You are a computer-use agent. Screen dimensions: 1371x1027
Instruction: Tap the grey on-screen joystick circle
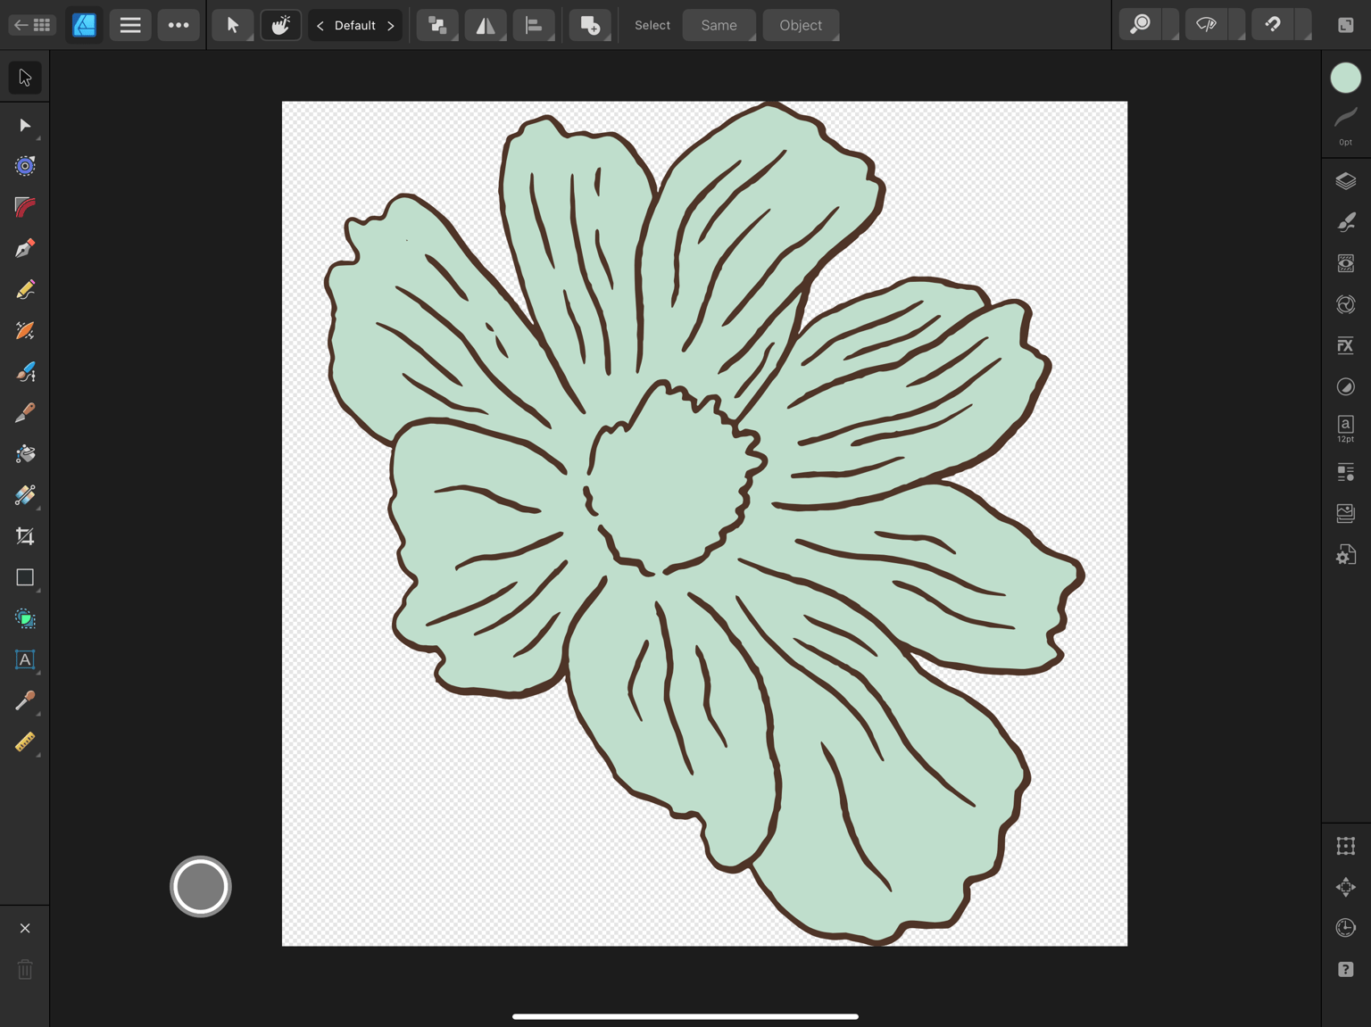pyautogui.click(x=201, y=887)
